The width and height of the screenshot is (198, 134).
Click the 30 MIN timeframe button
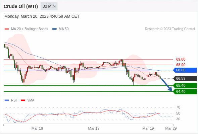pos(49,6)
